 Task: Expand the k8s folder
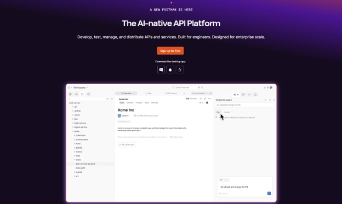pyautogui.click(x=73, y=119)
